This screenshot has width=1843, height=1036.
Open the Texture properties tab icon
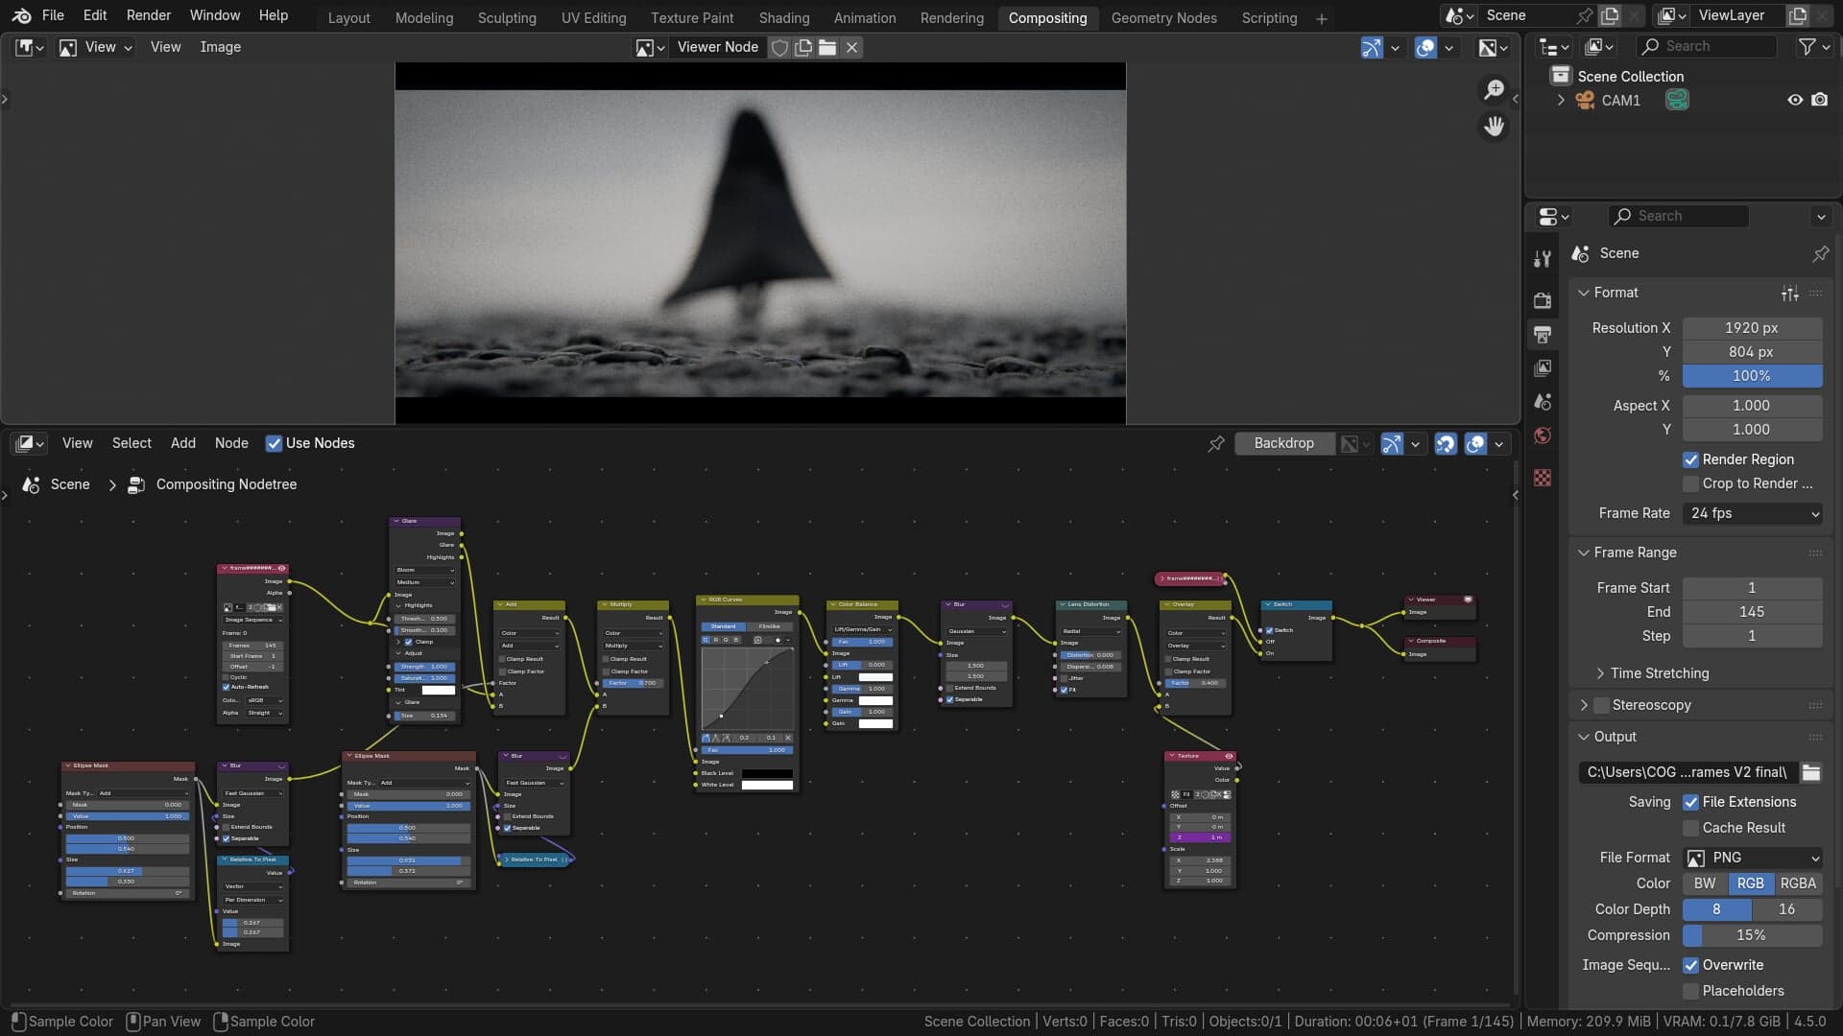point(1543,478)
